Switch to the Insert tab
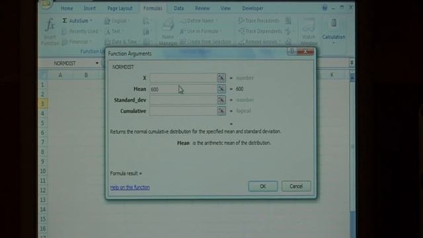The height and width of the screenshot is (238, 423). 90,9
